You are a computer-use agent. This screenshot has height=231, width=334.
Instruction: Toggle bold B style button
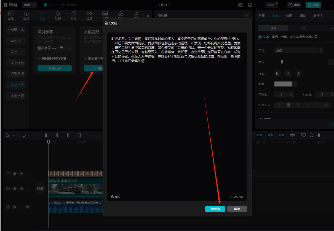click(277, 74)
